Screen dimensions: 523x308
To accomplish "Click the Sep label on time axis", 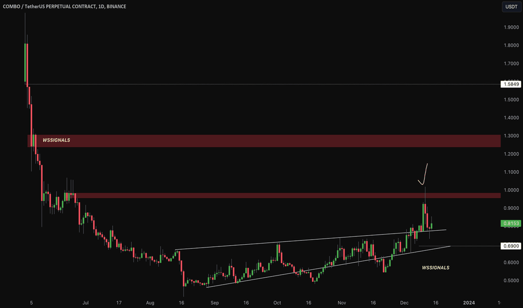I will (214, 302).
